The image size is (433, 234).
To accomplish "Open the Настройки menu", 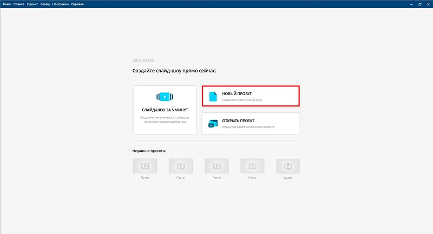I will tap(61, 4).
